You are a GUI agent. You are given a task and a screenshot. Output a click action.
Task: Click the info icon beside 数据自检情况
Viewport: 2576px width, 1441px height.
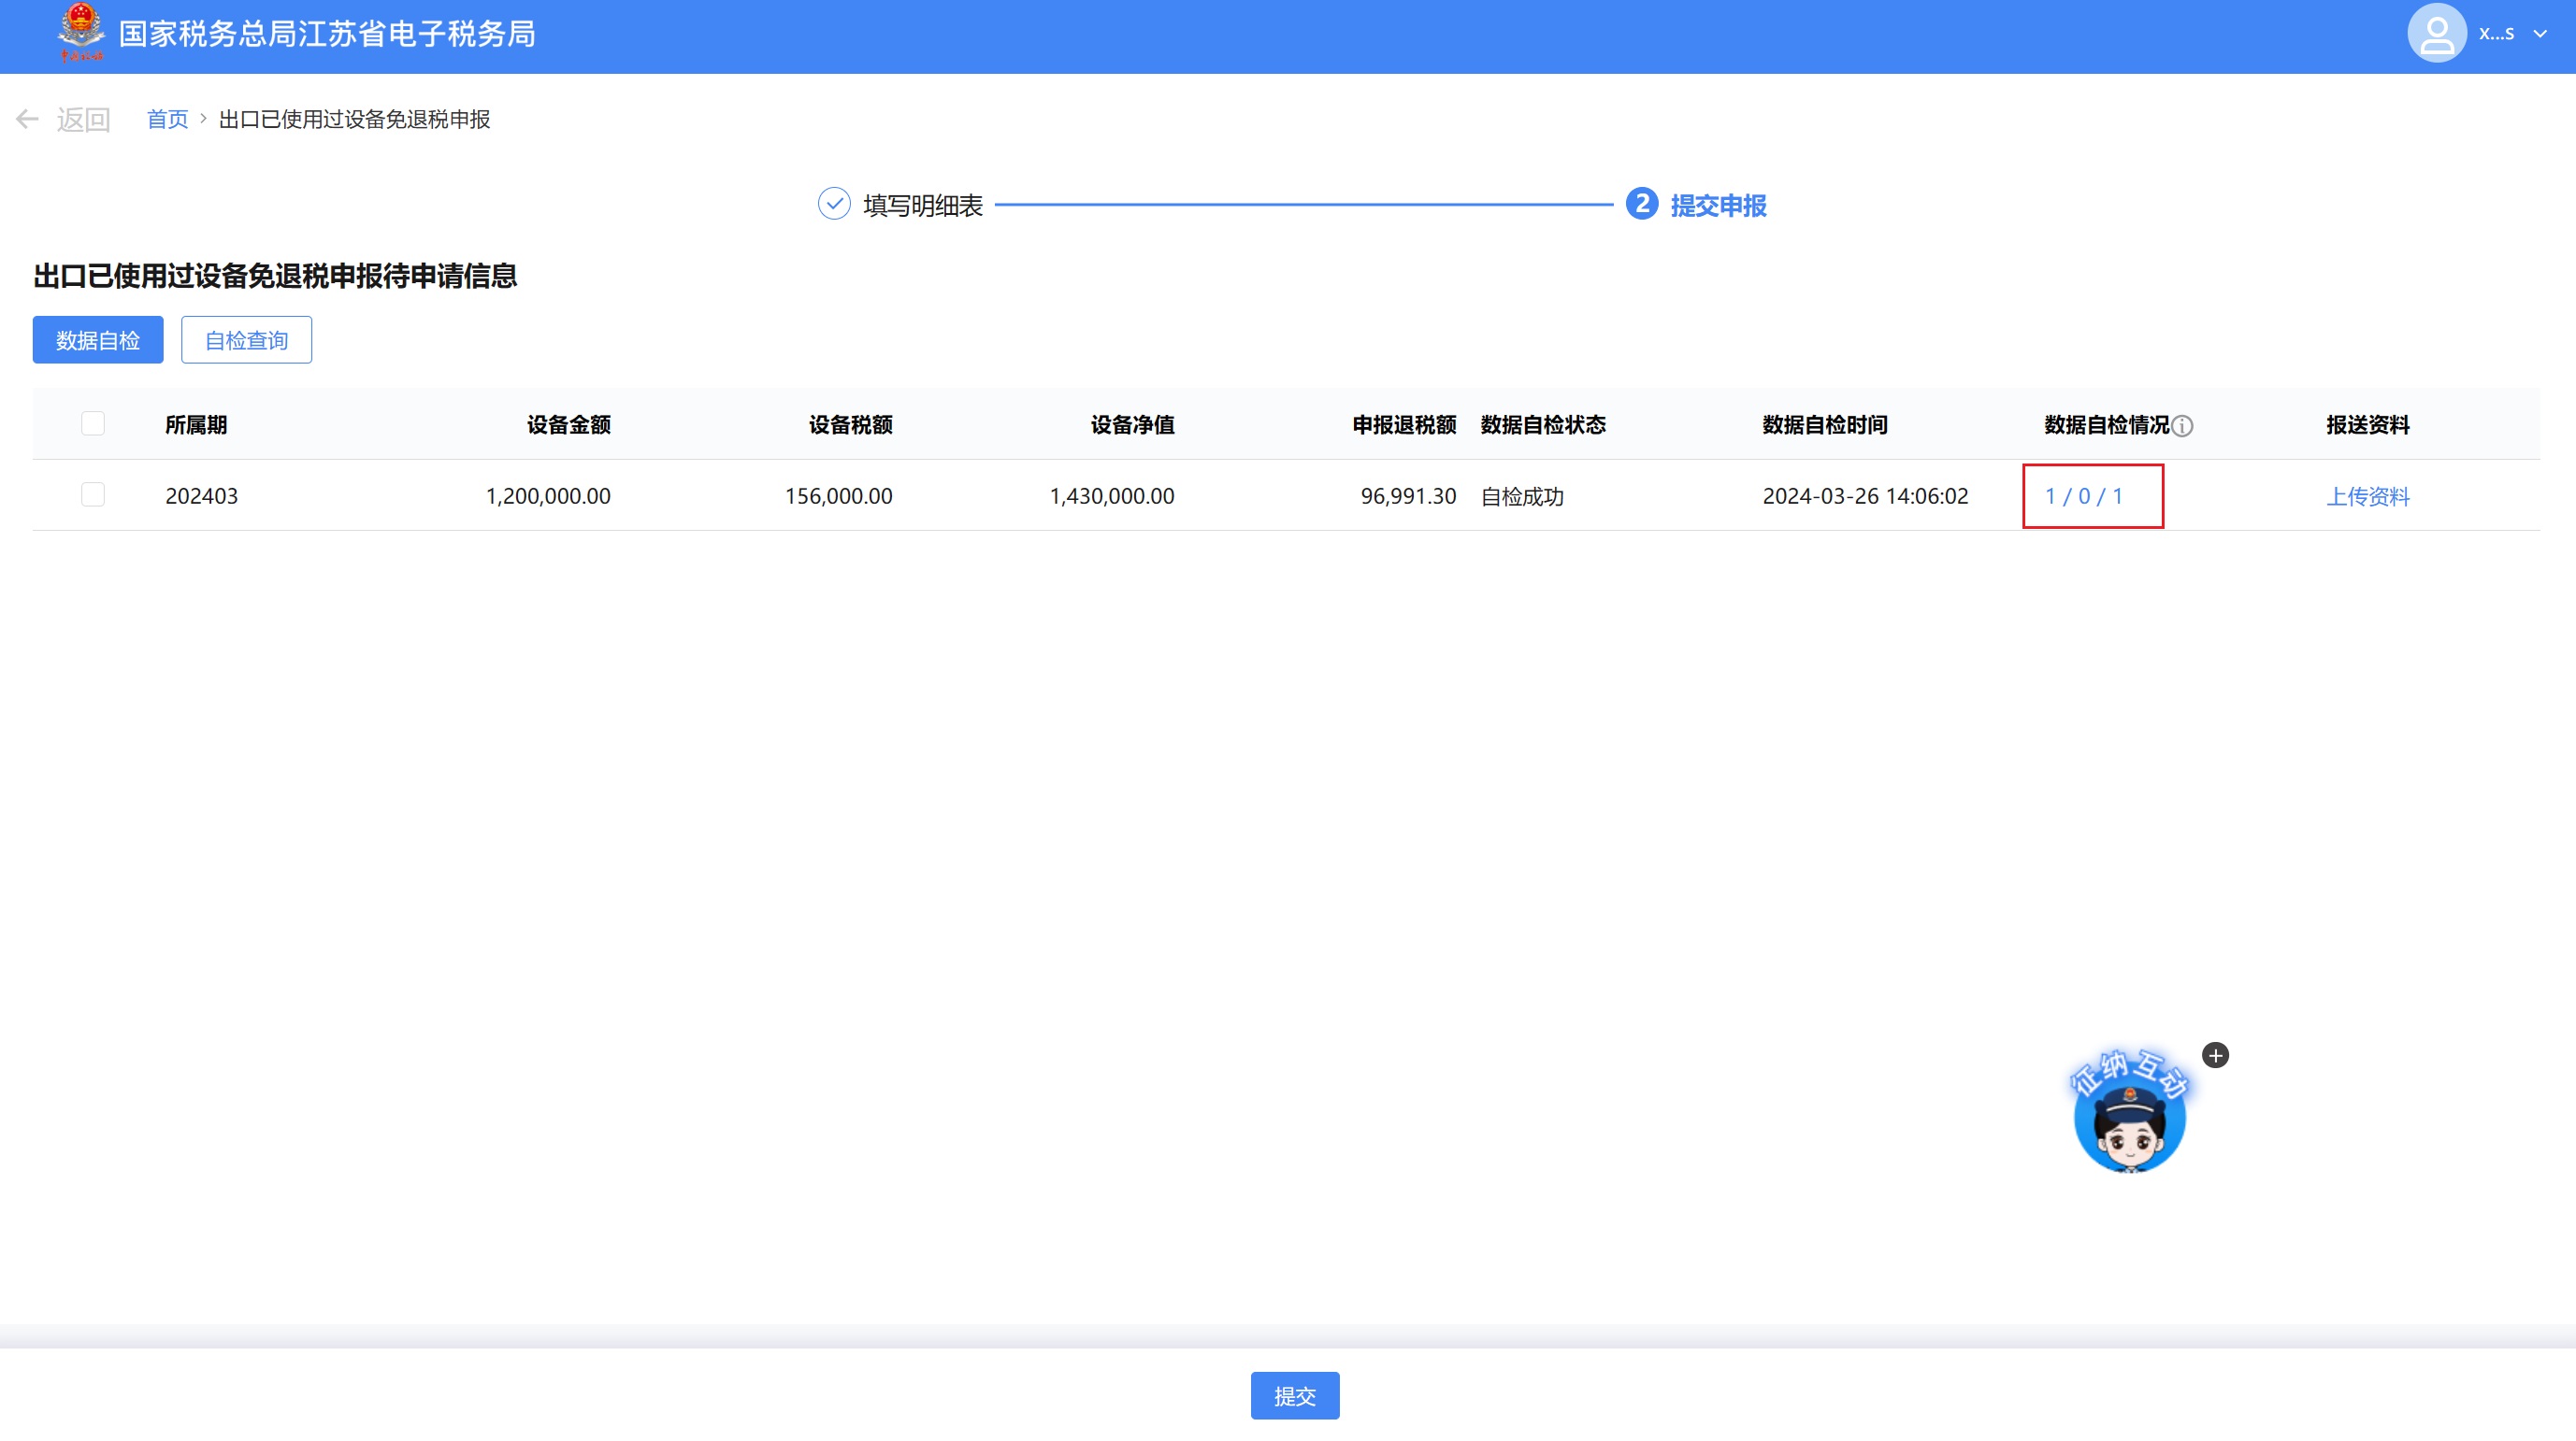coord(2183,427)
